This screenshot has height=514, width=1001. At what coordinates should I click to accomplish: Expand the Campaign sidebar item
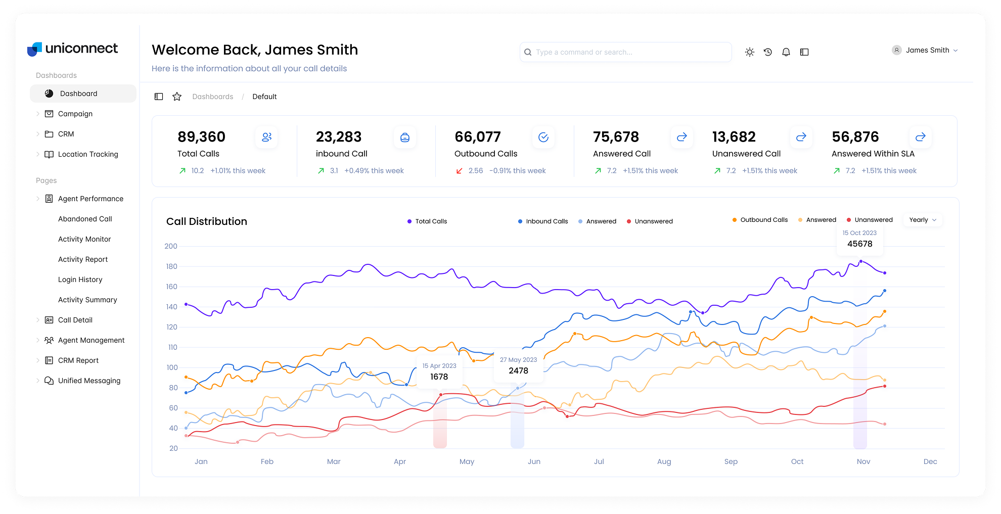coord(75,114)
